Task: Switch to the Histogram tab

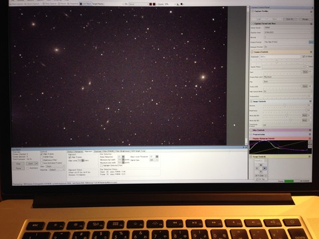Action: tap(78, 151)
